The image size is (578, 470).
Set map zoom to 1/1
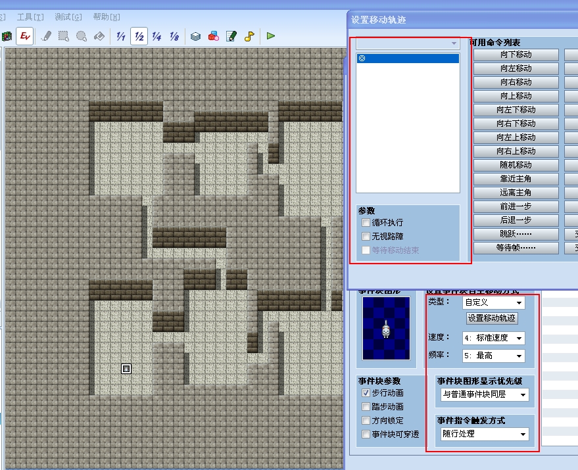pyautogui.click(x=121, y=36)
